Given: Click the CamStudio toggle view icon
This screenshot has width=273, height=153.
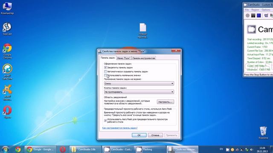Looking at the screenshot, I should [x=266, y=16].
